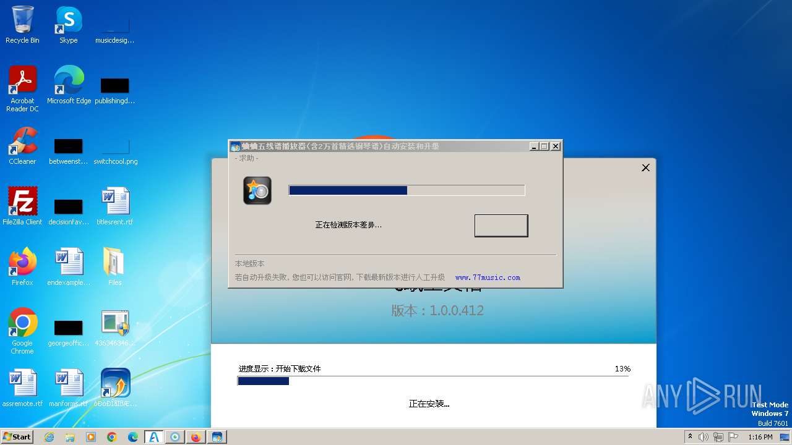792x445 pixels.
Task: Open Acrobat Reader DC shortcut
Action: [x=22, y=89]
